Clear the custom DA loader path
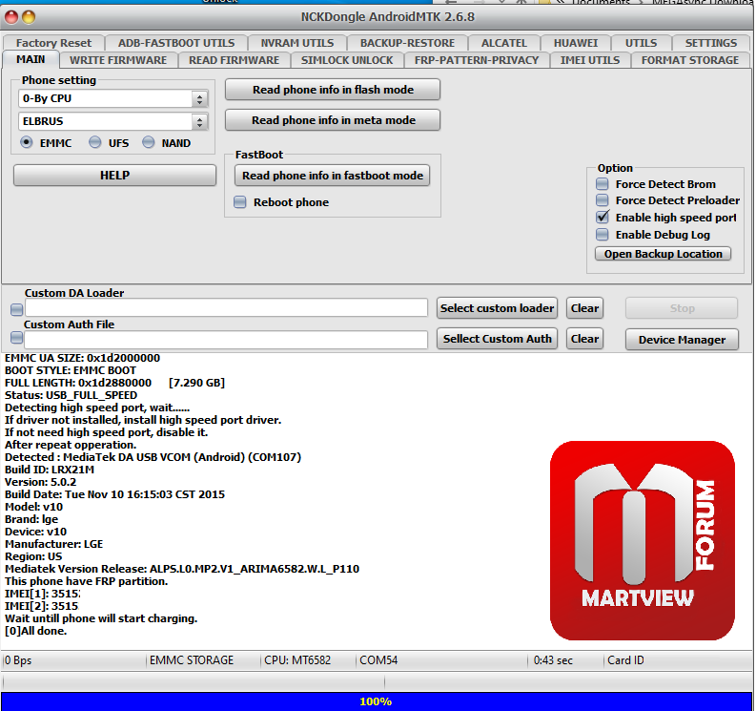Image resolution: width=756 pixels, height=711 pixels. (584, 308)
